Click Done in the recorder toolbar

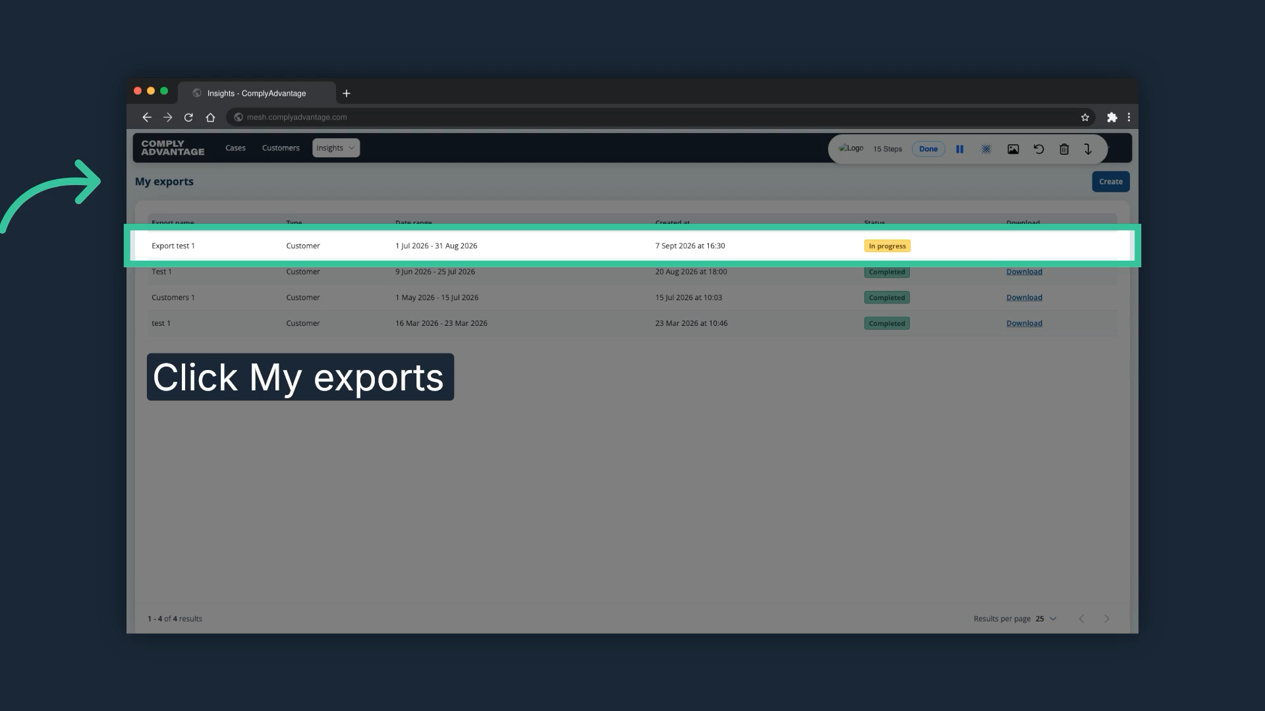click(x=928, y=149)
